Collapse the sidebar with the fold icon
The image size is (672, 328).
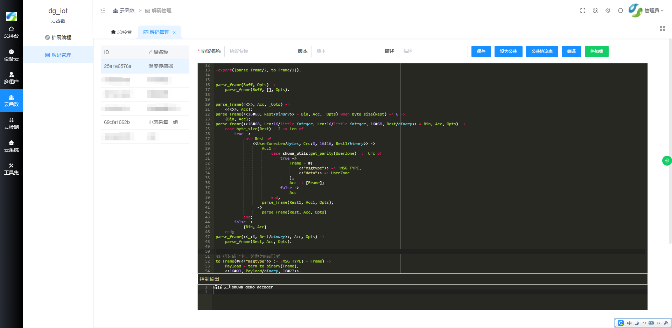pos(103,11)
